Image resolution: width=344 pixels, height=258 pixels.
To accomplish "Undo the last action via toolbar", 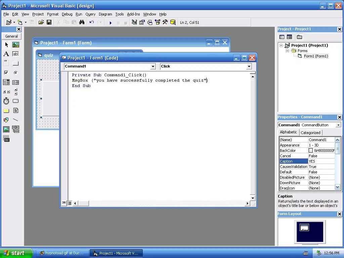I will coord(92,22).
